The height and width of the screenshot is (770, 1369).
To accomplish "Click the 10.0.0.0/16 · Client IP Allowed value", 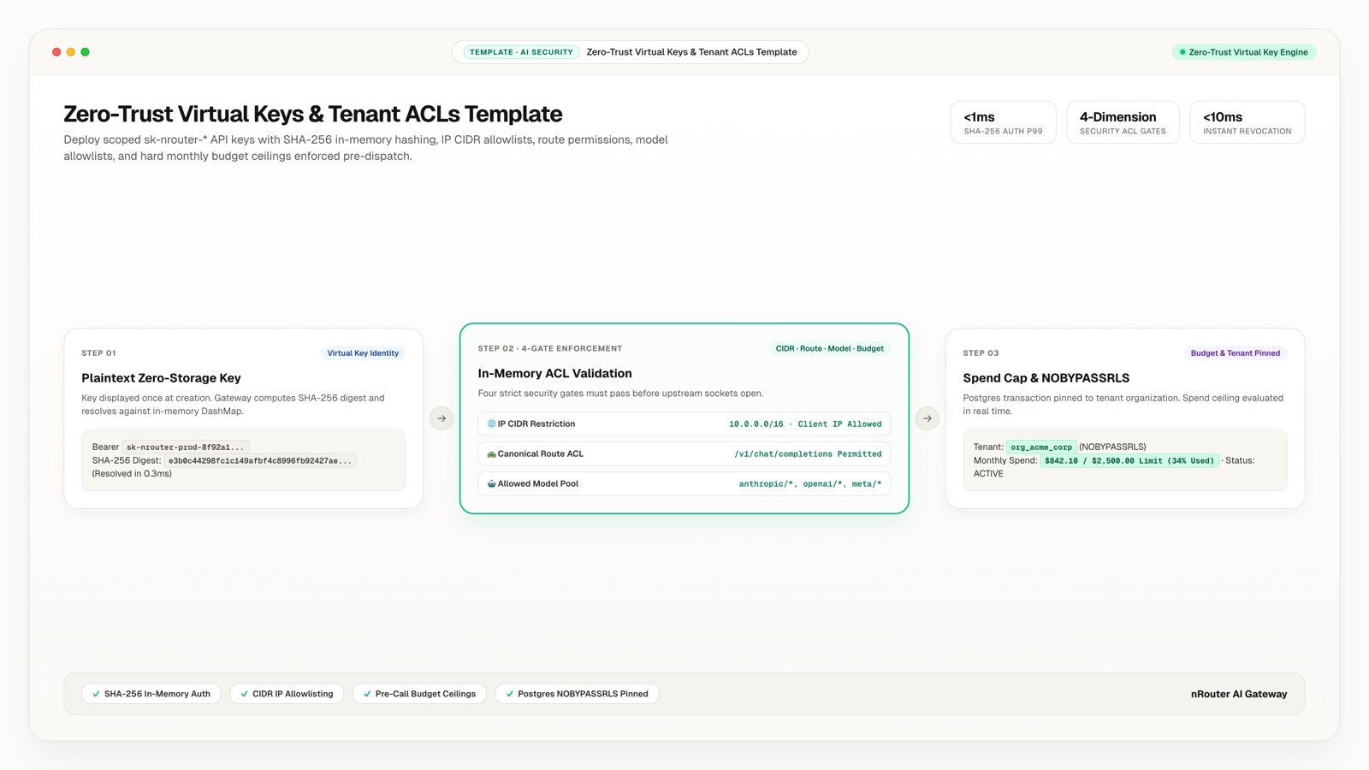I will coord(805,424).
